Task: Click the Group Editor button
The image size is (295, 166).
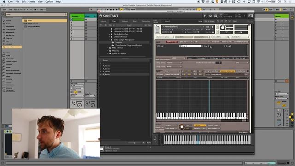Action: tap(183, 37)
